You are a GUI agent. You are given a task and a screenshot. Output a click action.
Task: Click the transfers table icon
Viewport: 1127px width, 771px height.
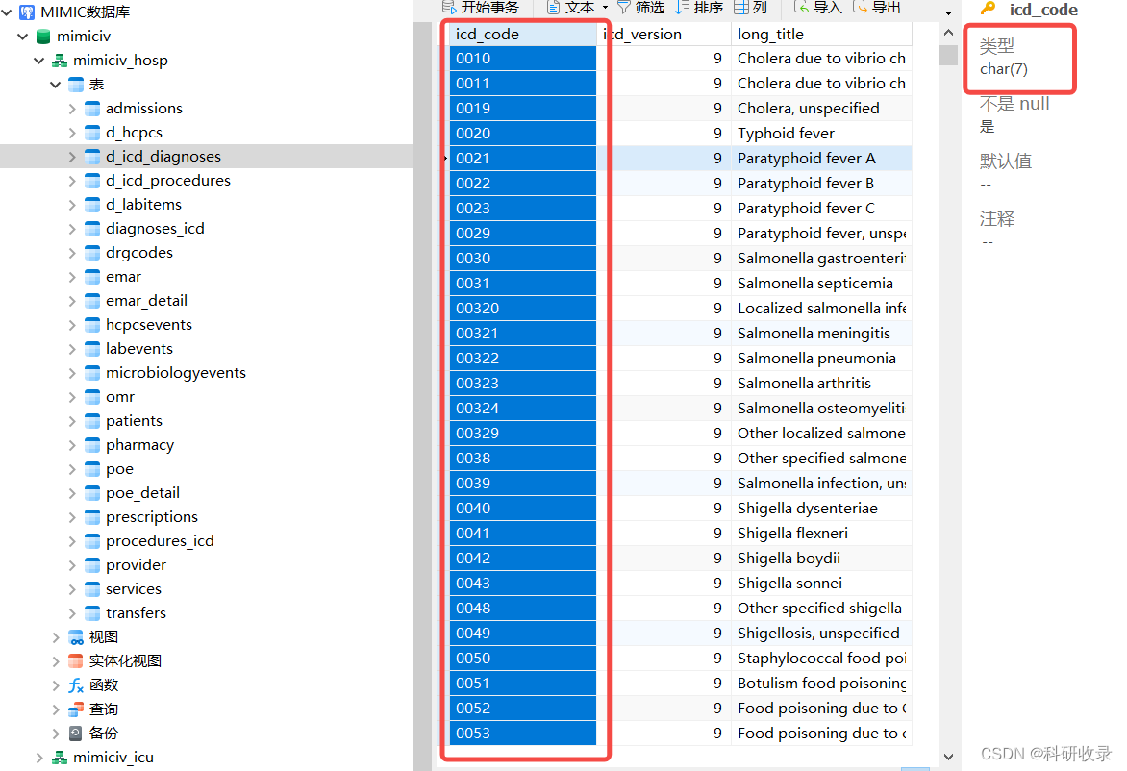tap(92, 613)
